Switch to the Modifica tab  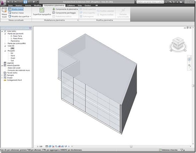37,6
